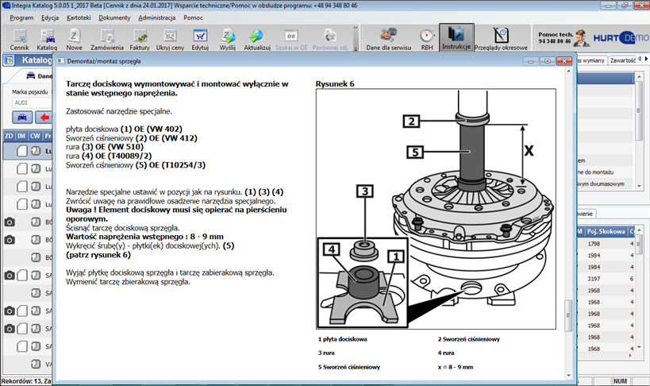Open the Pomoc menu

[x=193, y=17]
